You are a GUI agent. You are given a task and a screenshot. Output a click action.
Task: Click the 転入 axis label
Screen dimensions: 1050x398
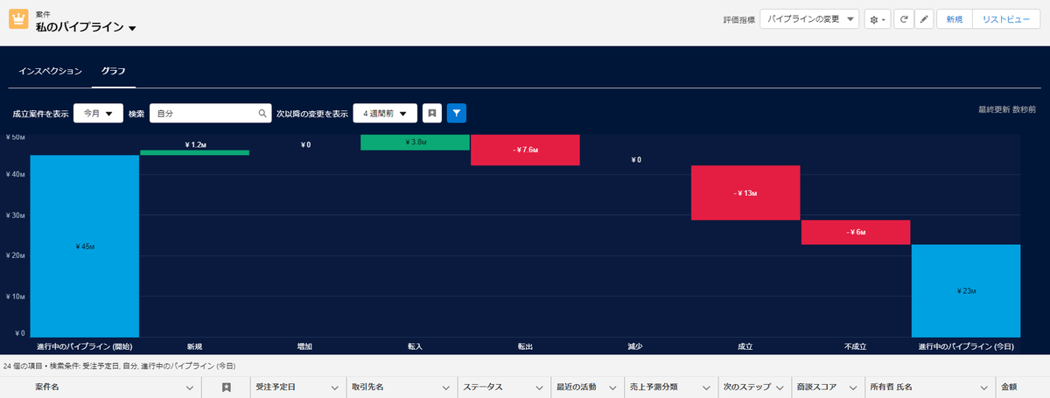click(x=415, y=347)
